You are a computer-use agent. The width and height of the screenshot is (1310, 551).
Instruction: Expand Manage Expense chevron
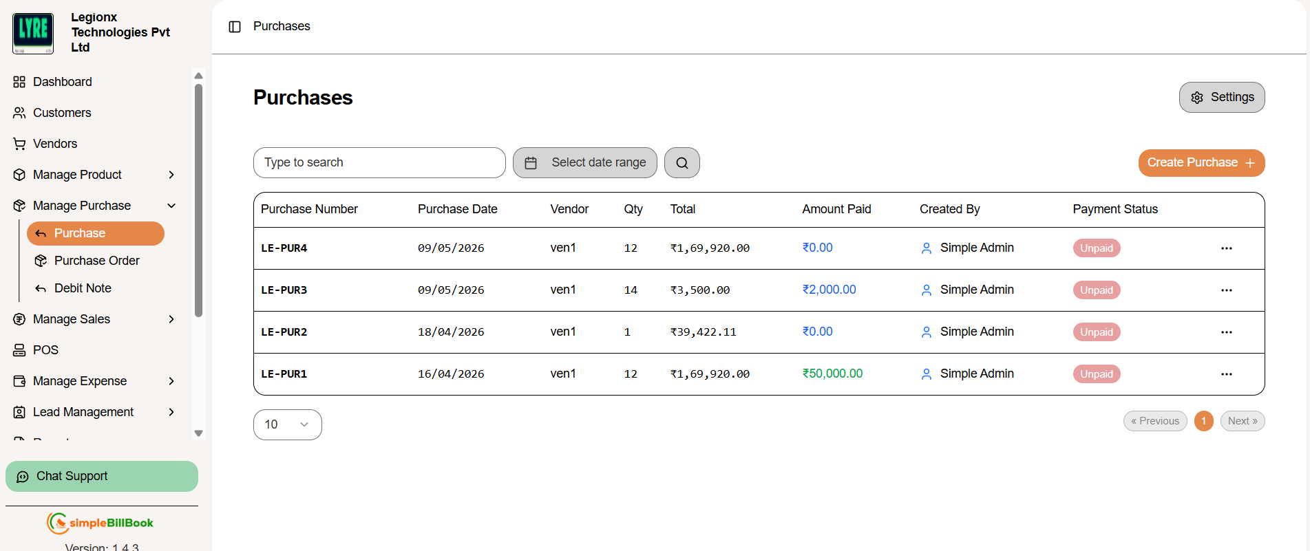tap(171, 381)
